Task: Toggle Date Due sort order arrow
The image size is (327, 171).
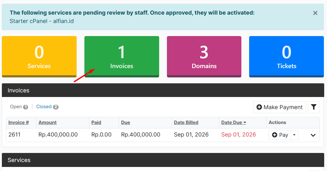Action: coord(244,123)
